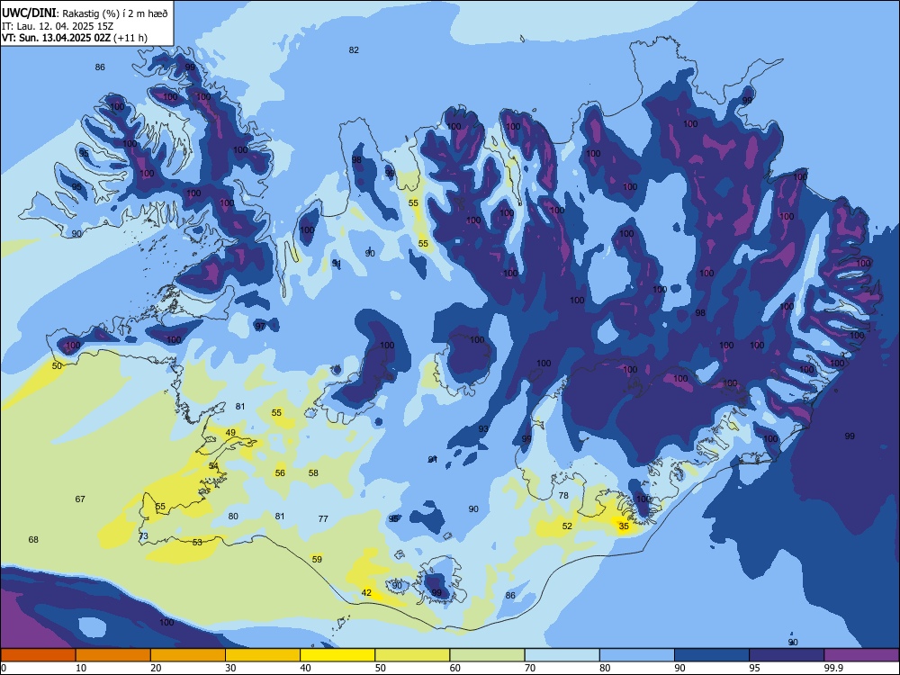Click the '68' humidity value over the sea

[x=33, y=539]
